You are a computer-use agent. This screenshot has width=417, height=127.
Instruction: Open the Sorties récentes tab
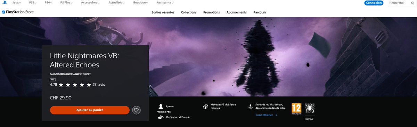tap(163, 12)
